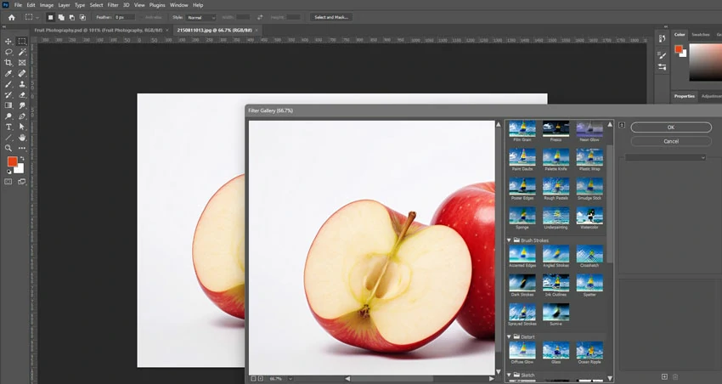This screenshot has width=722, height=384.
Task: Swap foreground and background colors
Action: 22,157
